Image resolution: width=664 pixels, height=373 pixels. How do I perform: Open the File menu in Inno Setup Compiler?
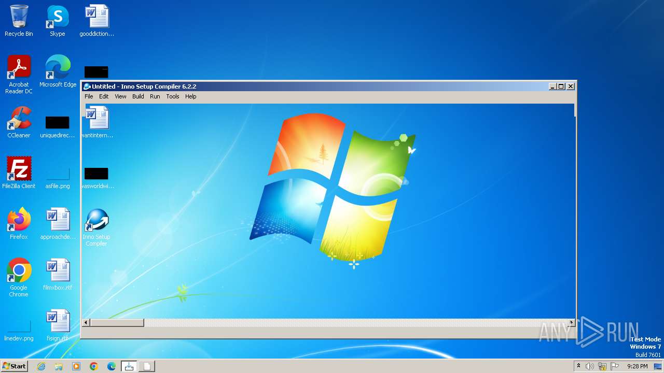pos(89,96)
